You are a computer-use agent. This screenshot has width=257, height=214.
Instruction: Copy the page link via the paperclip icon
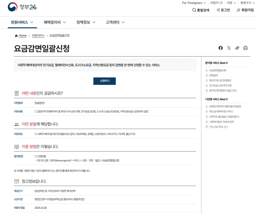coord(237,48)
